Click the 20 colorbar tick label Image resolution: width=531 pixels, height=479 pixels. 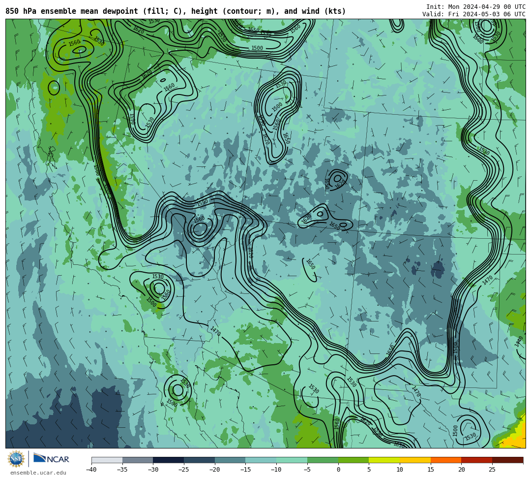point(461,470)
